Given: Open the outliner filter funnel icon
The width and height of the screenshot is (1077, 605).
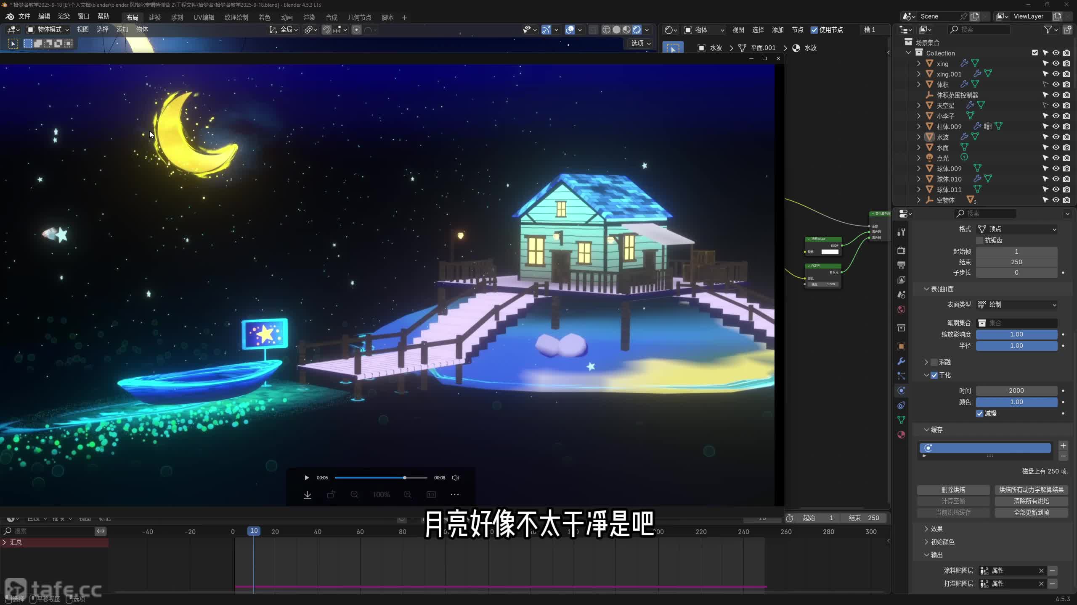Looking at the screenshot, I should pyautogui.click(x=1048, y=29).
